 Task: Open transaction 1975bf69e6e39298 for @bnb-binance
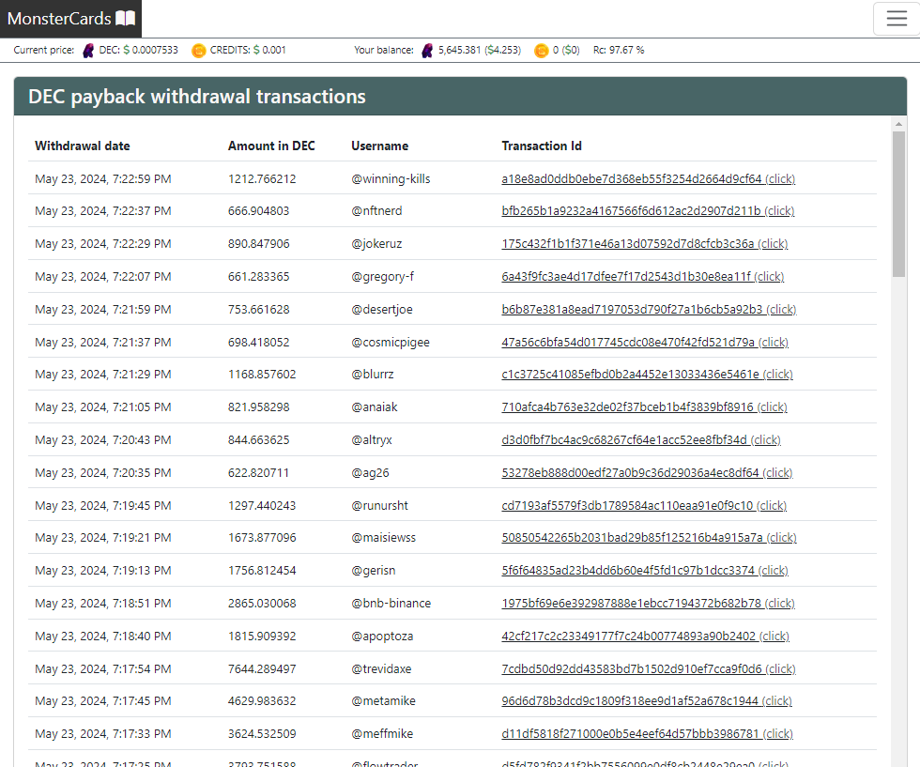coord(649,604)
